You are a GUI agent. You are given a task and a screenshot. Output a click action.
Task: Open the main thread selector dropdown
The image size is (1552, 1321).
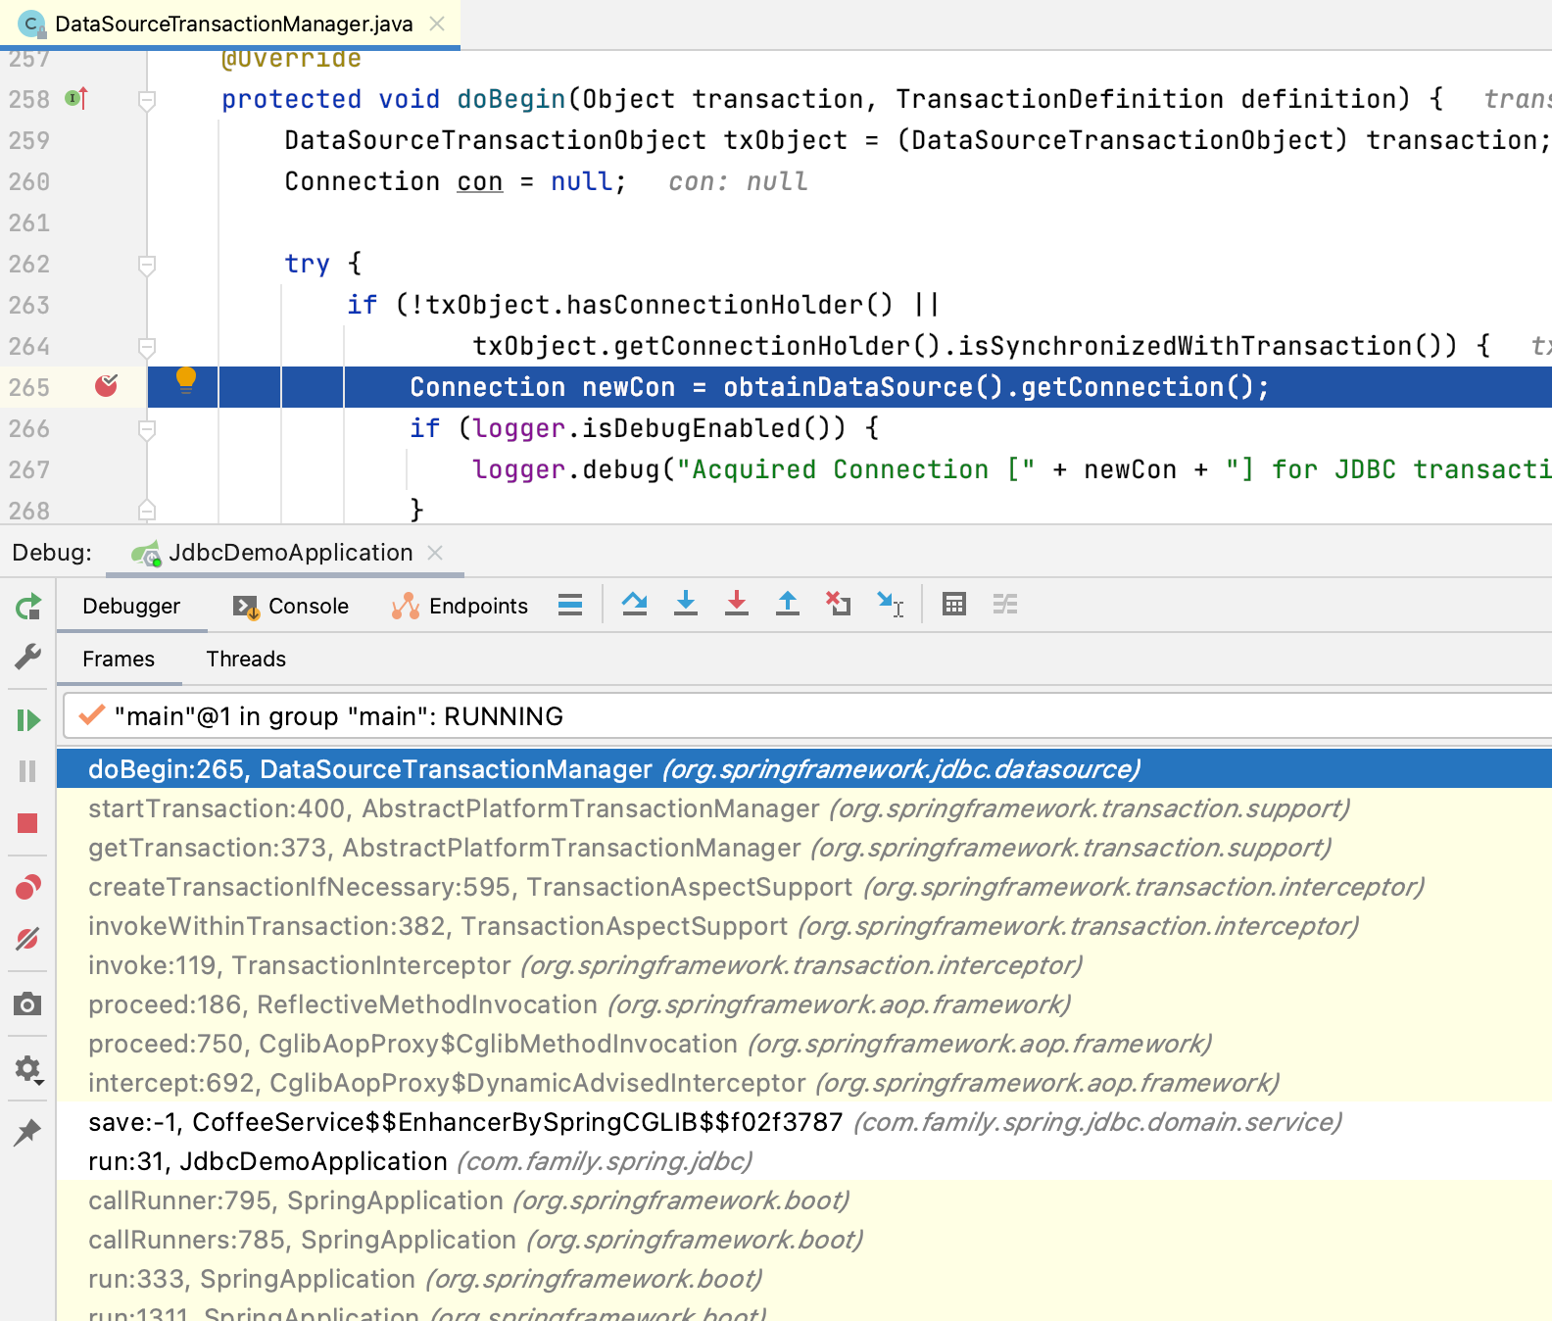(807, 716)
